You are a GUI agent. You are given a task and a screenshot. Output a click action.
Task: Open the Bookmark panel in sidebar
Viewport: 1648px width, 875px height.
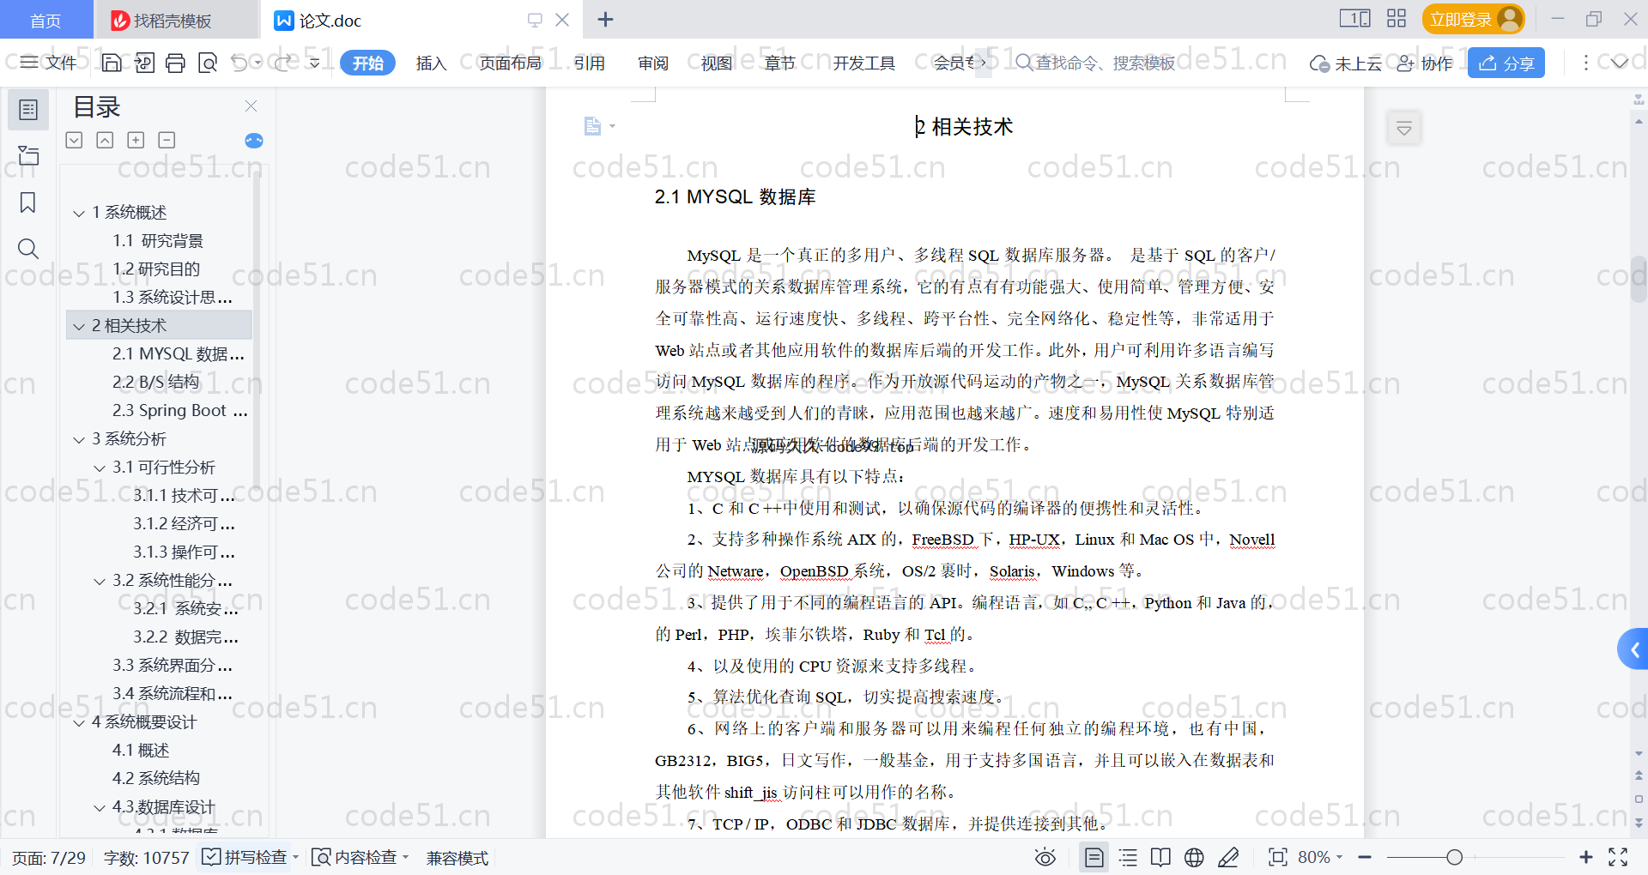(x=28, y=203)
